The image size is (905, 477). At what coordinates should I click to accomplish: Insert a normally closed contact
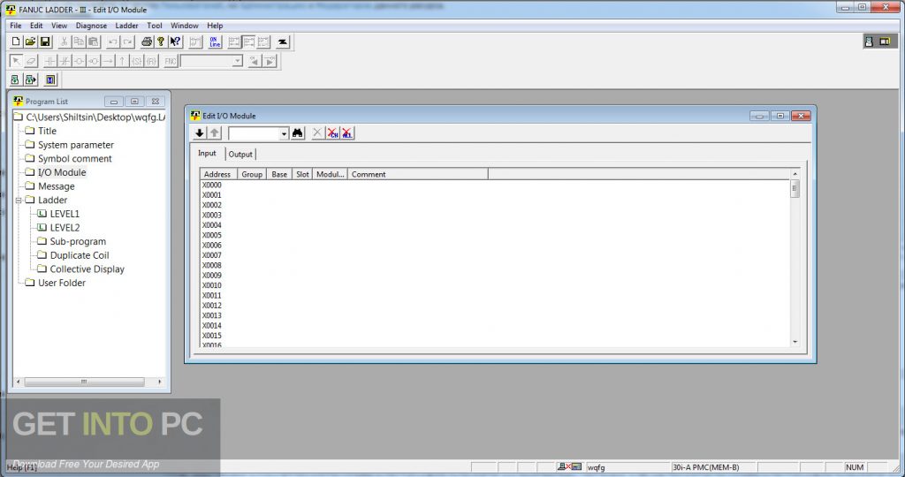(65, 61)
